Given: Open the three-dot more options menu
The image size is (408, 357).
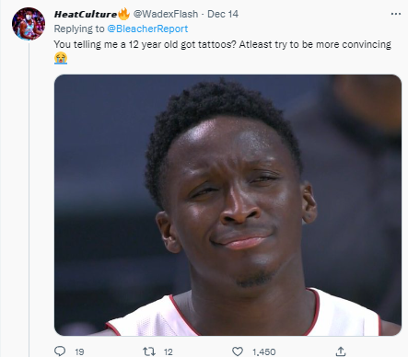Looking at the screenshot, I should 396,14.
